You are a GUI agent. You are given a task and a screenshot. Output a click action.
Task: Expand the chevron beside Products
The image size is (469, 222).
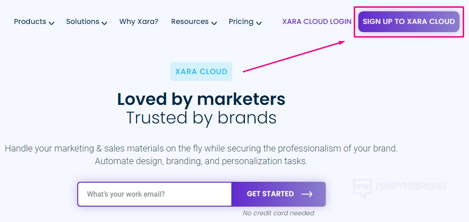[x=52, y=23]
